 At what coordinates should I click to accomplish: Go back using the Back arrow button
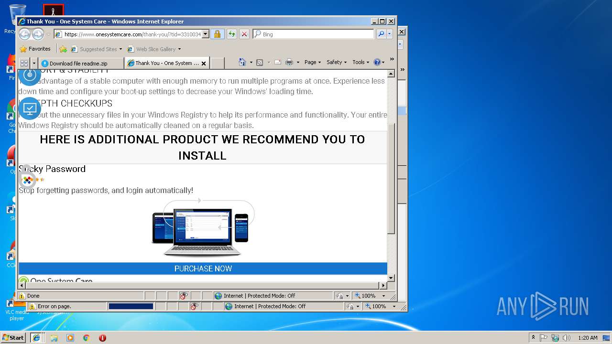[24, 34]
